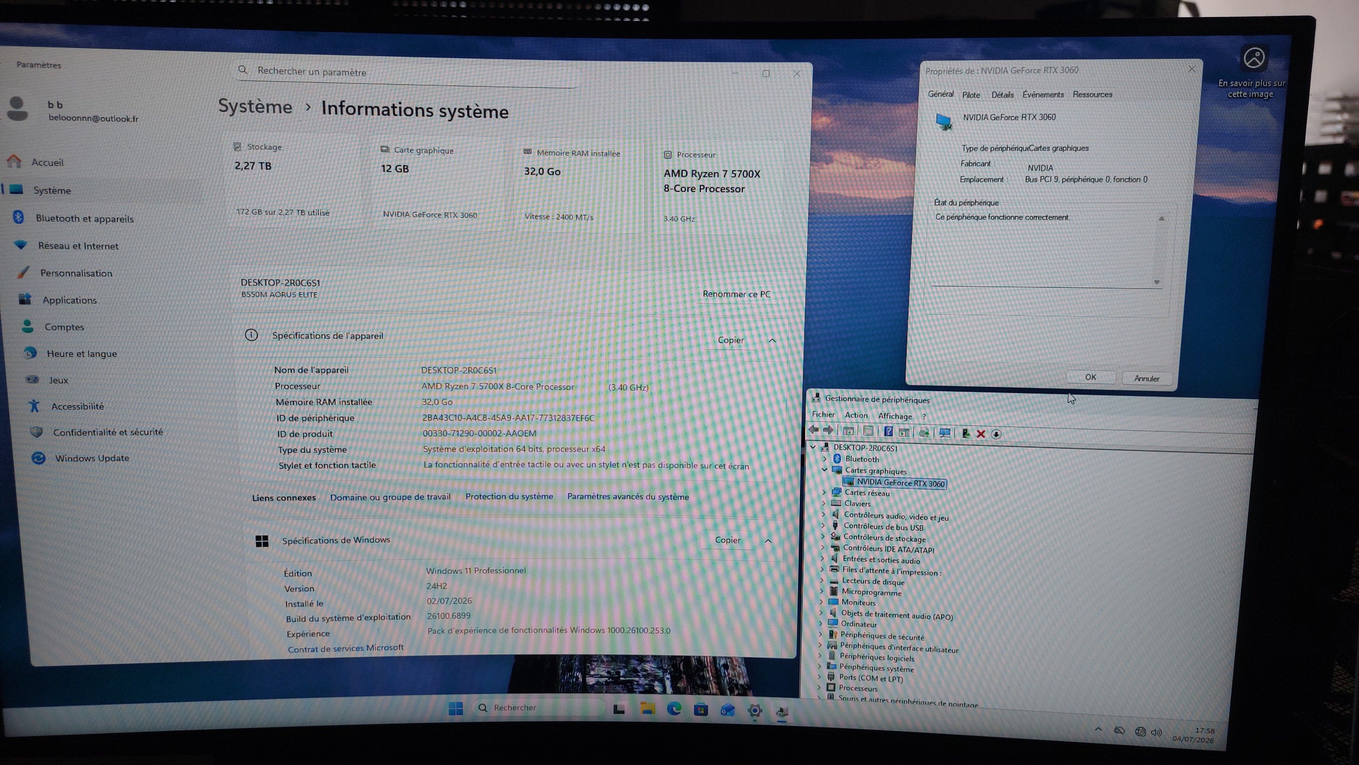Viewport: 1359px width, 765px height.
Task: Open Paramètres avancés du système link
Action: 628,497
